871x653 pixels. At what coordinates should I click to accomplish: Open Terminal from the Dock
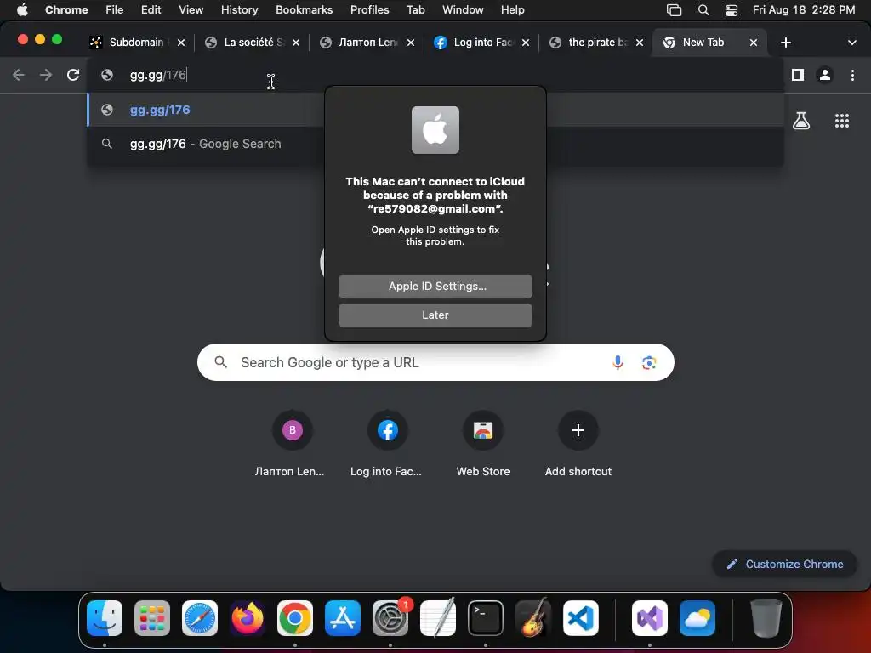[x=486, y=618]
